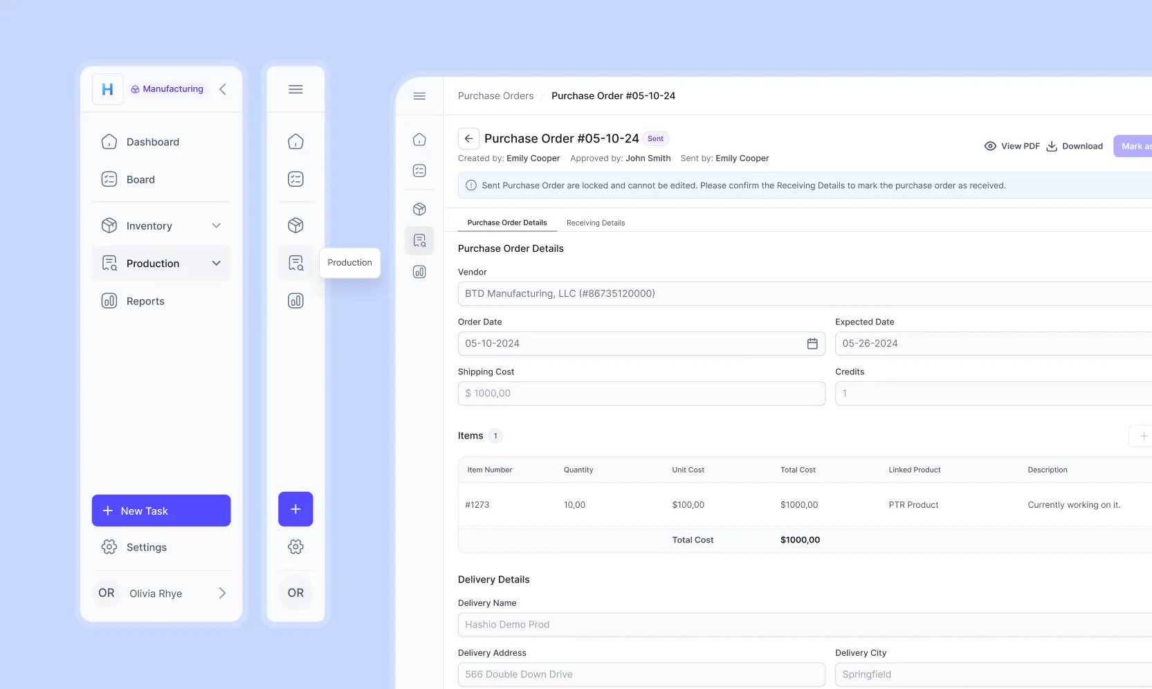The height and width of the screenshot is (689, 1152).
Task: Click the 'Currently working on it.' description
Action: tap(1074, 505)
